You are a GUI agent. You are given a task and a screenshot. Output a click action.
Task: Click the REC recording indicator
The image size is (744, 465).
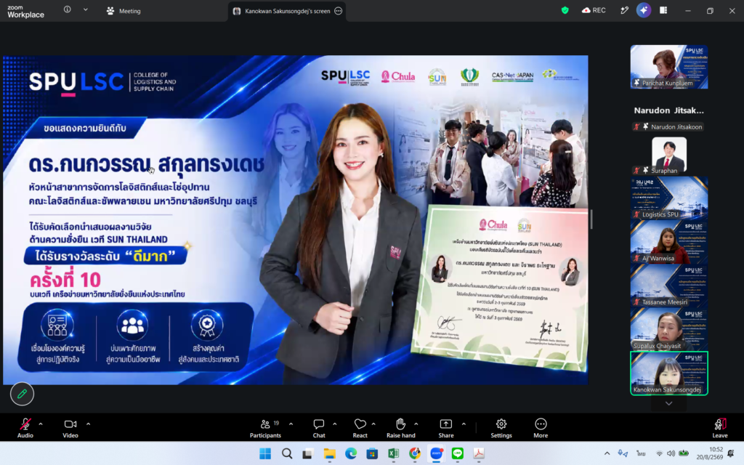click(x=594, y=10)
